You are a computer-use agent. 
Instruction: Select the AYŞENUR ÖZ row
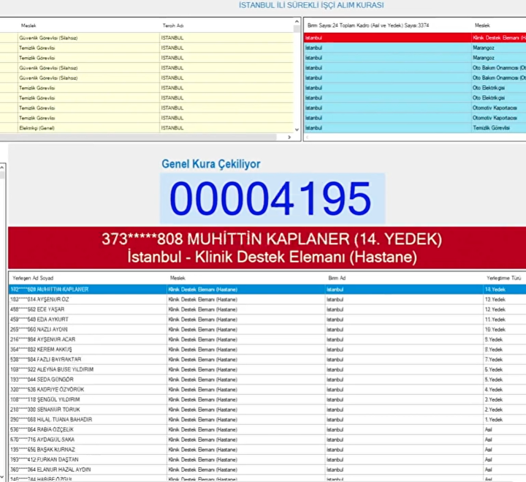pyautogui.click(x=267, y=300)
